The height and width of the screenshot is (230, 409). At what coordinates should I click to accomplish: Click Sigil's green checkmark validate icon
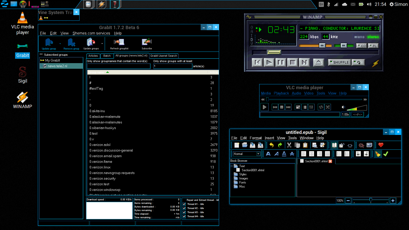pos(386,154)
